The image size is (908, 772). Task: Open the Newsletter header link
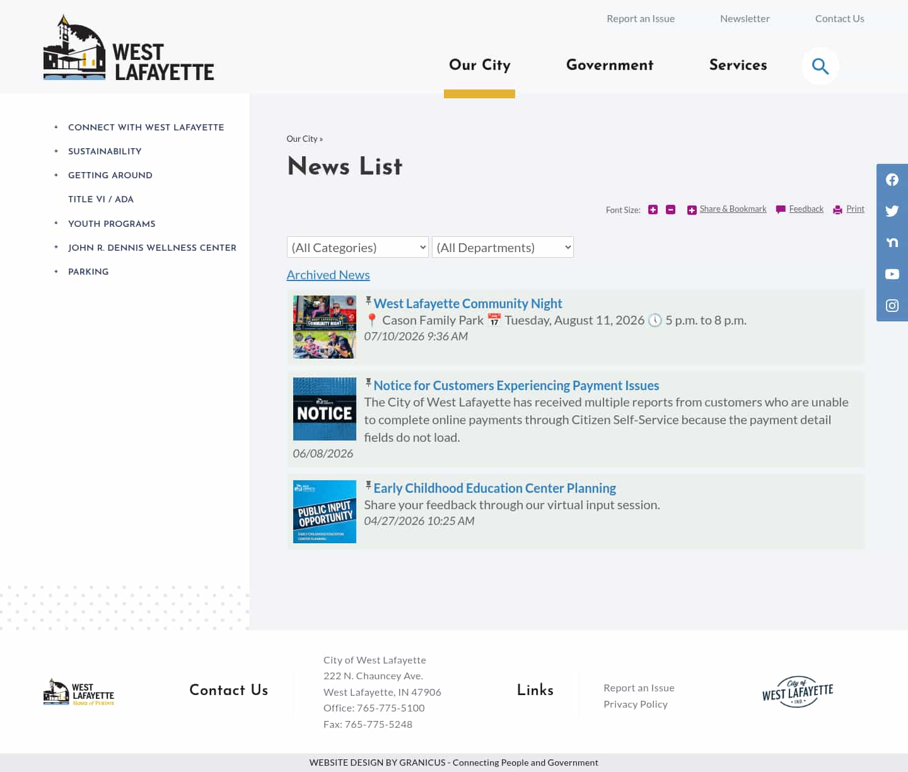click(x=745, y=19)
